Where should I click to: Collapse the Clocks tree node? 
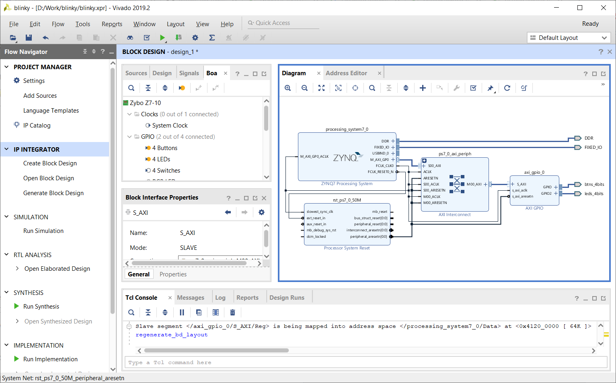tap(129, 114)
